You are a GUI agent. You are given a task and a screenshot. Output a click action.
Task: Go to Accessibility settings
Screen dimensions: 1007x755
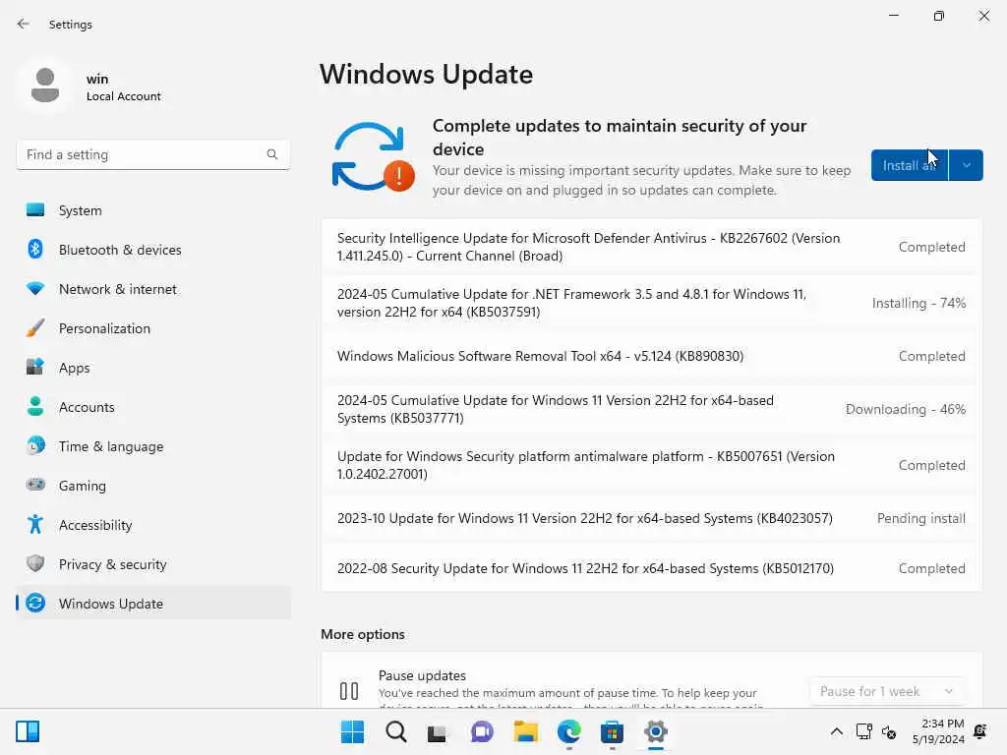coord(152,525)
